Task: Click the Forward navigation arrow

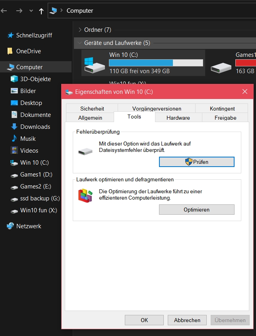Action: point(19,11)
